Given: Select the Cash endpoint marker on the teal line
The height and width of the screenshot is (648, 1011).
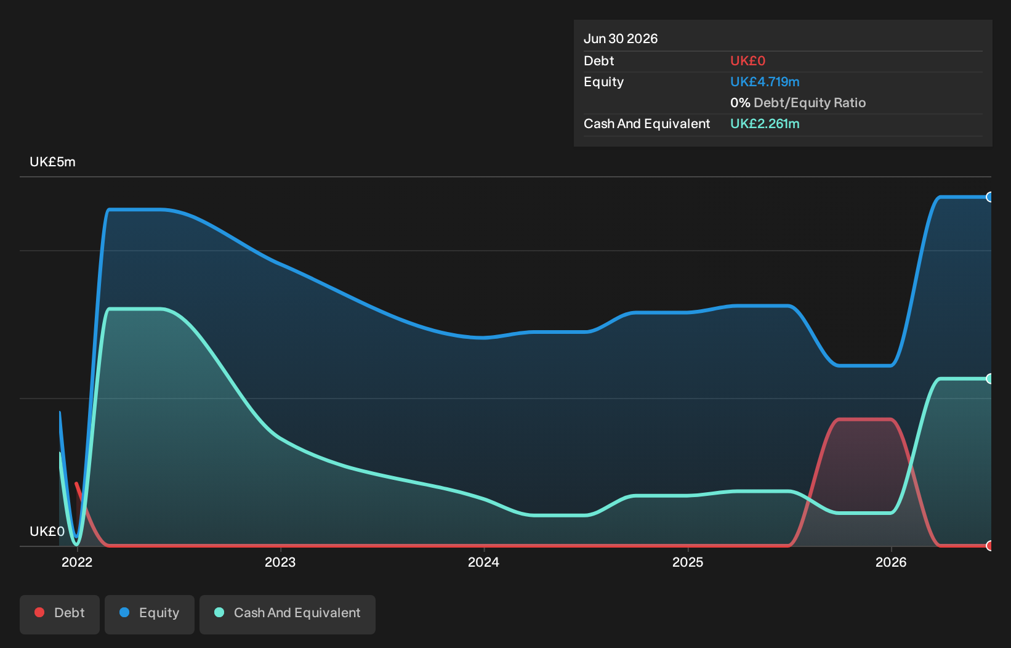Looking at the screenshot, I should 990,379.
